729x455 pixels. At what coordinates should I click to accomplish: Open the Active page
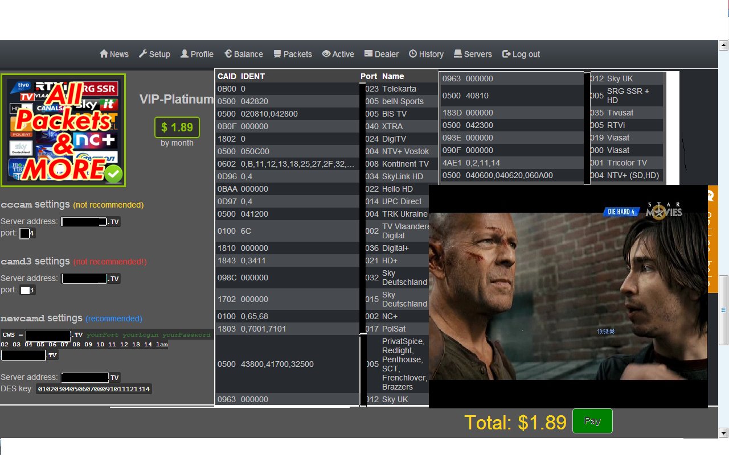338,54
